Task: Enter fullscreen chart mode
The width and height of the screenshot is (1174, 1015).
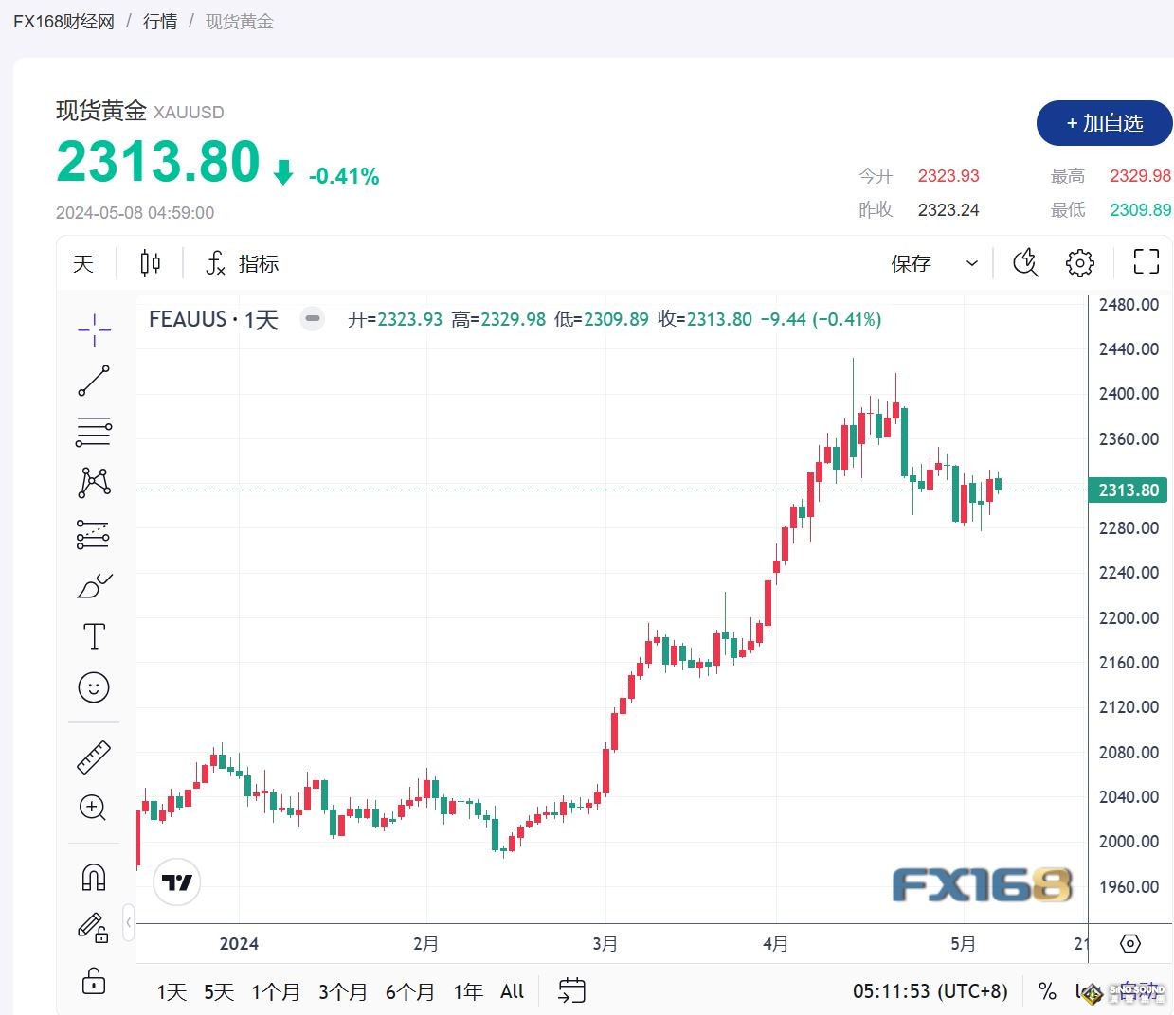Action: pyautogui.click(x=1146, y=262)
